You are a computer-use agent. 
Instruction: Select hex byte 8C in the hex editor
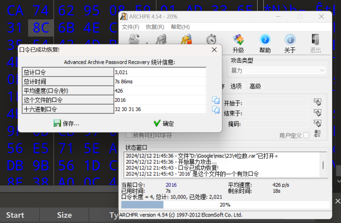[x=41, y=28]
